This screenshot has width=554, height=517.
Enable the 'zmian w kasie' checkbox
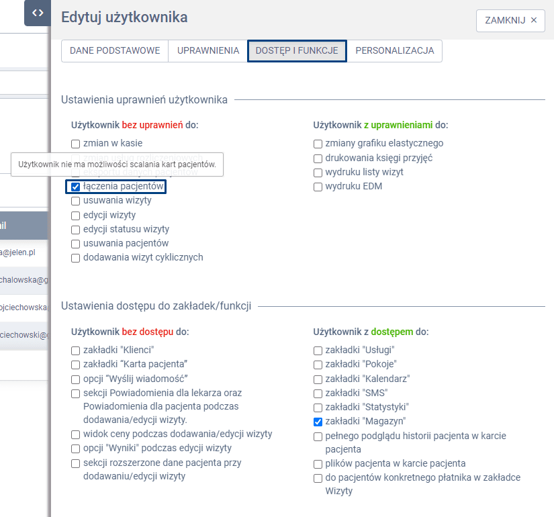76,143
